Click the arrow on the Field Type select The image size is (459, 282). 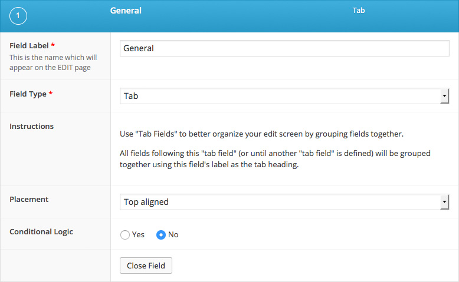pos(444,96)
